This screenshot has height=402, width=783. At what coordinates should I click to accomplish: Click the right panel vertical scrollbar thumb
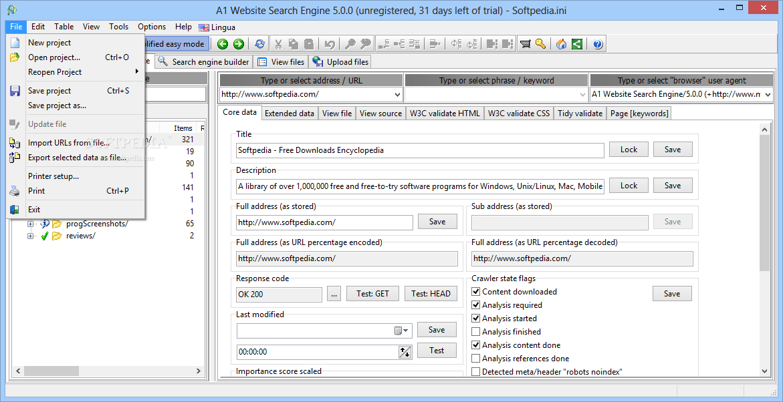click(764, 202)
